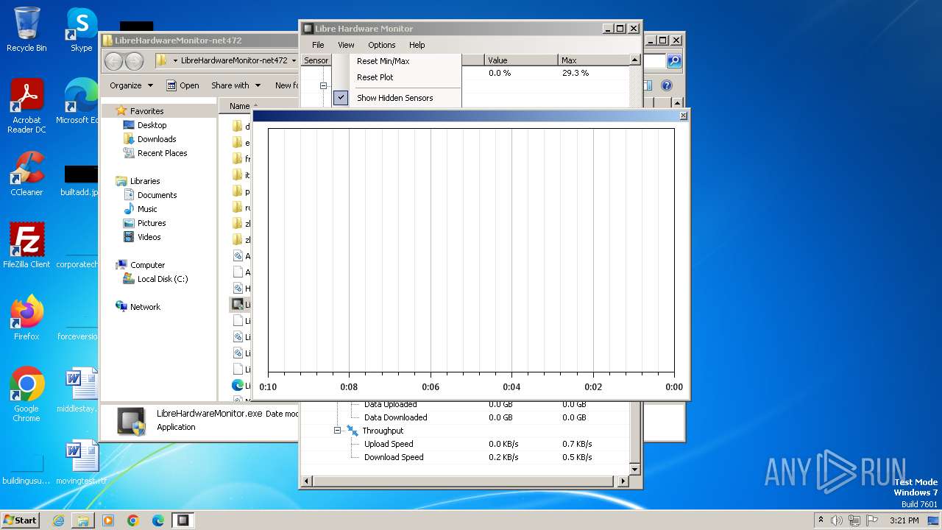
Task: Select Local Disk (C:)
Action: [162, 279]
